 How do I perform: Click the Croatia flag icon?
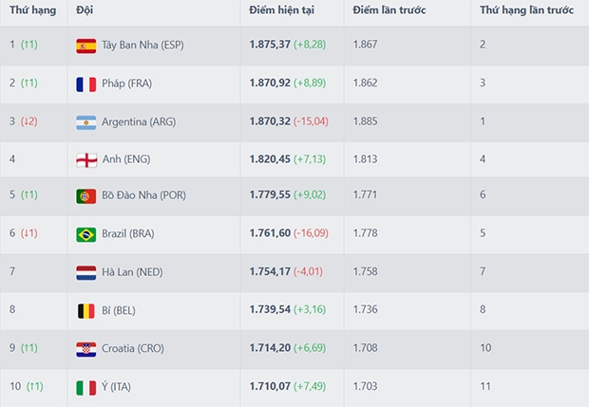85,348
